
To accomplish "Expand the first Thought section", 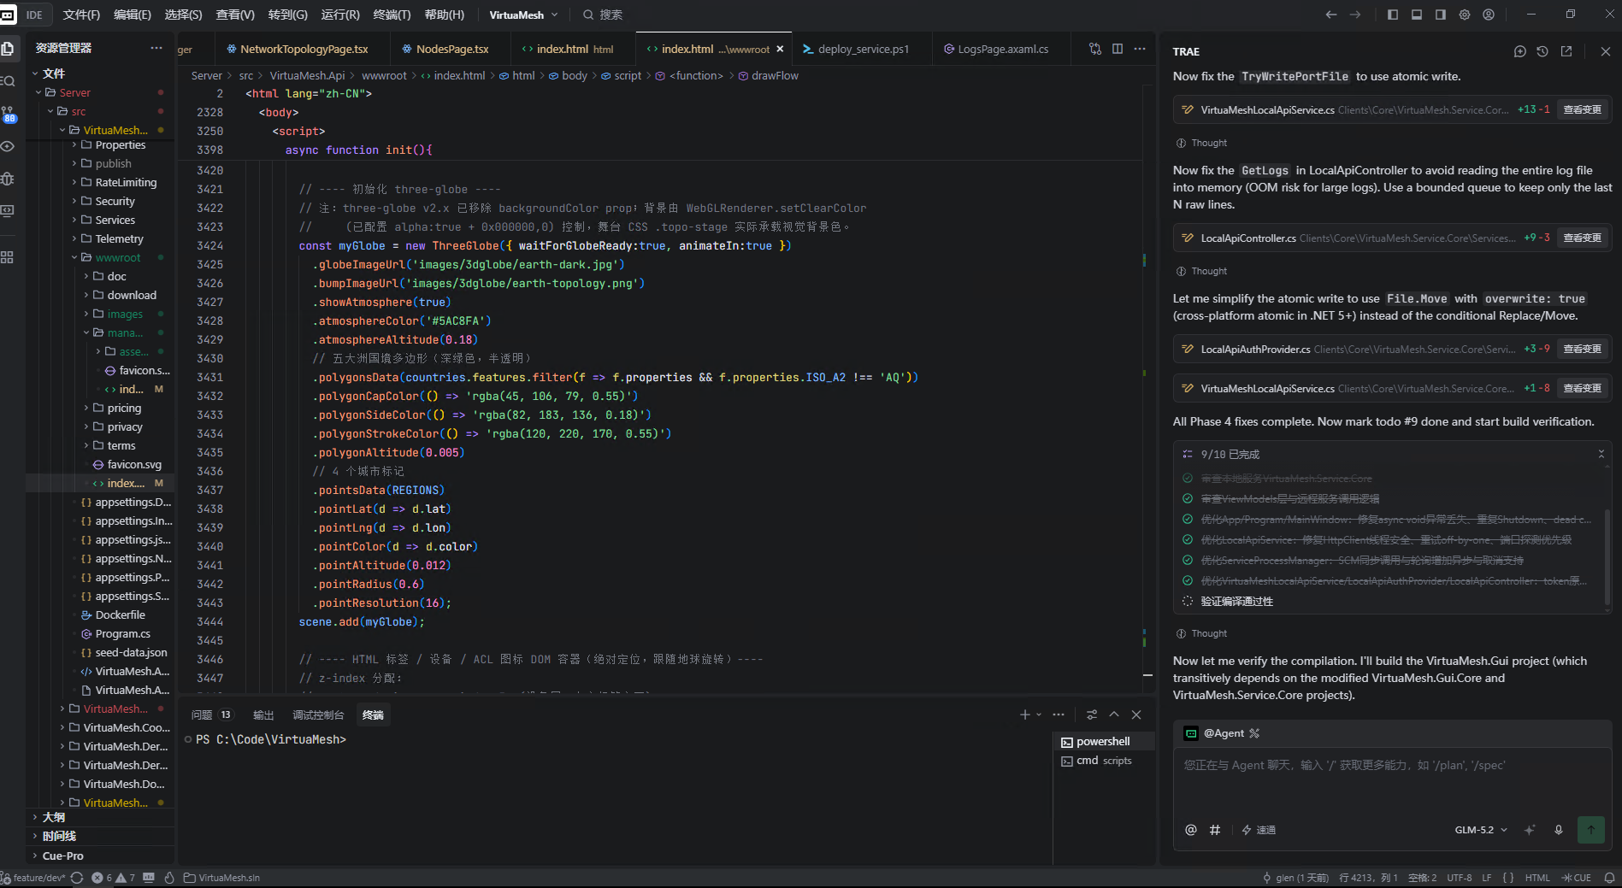I will (1201, 143).
